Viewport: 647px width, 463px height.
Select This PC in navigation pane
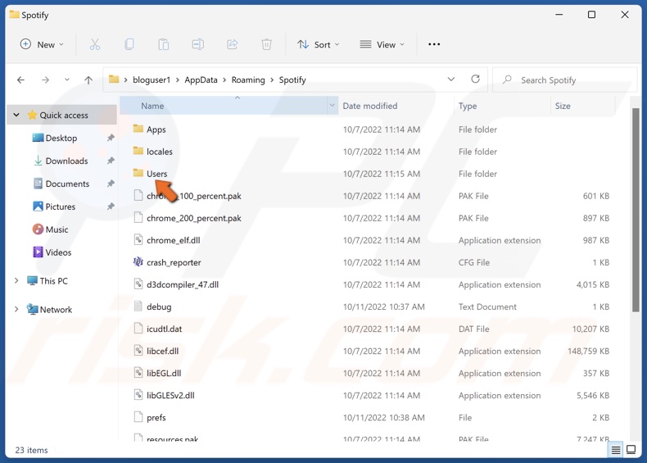[53, 281]
